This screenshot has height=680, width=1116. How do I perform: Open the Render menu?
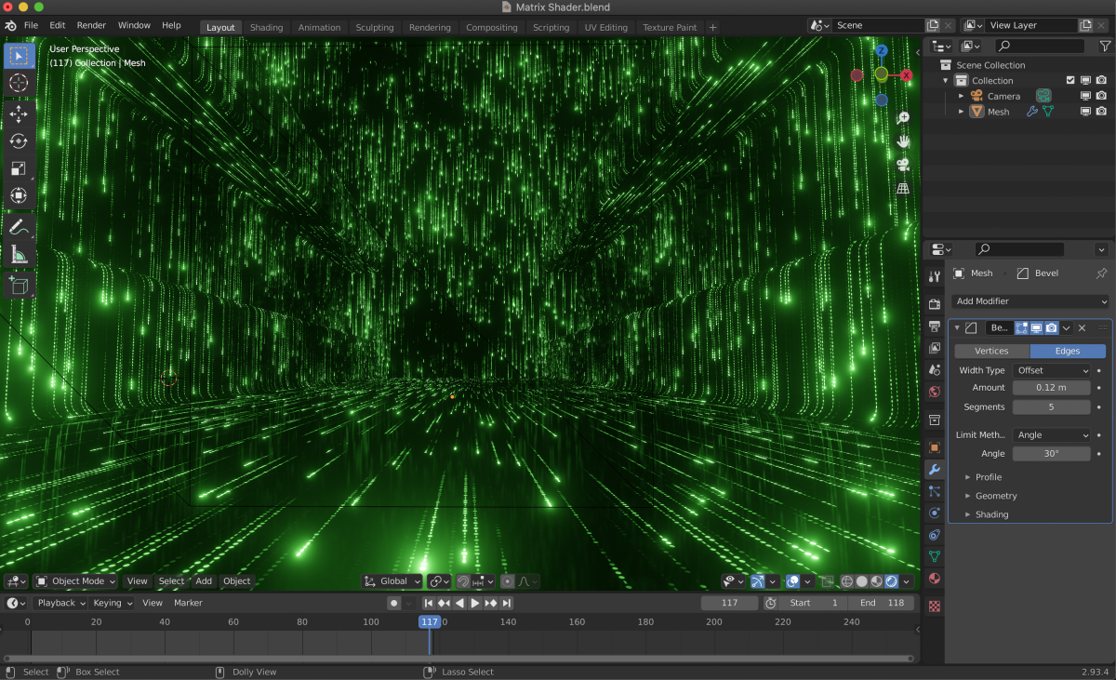click(x=91, y=25)
